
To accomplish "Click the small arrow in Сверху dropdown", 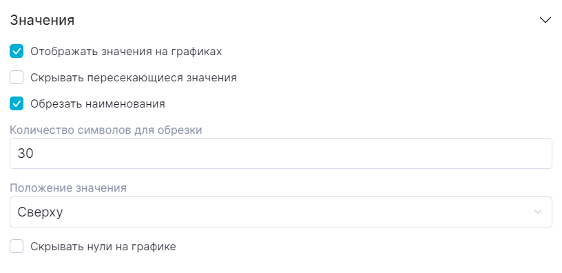I will point(538,212).
